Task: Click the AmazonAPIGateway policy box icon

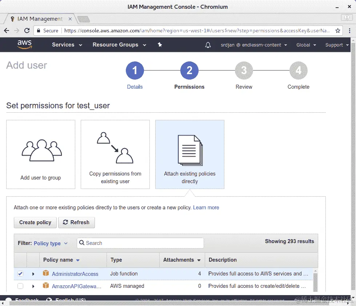Action: point(46,285)
